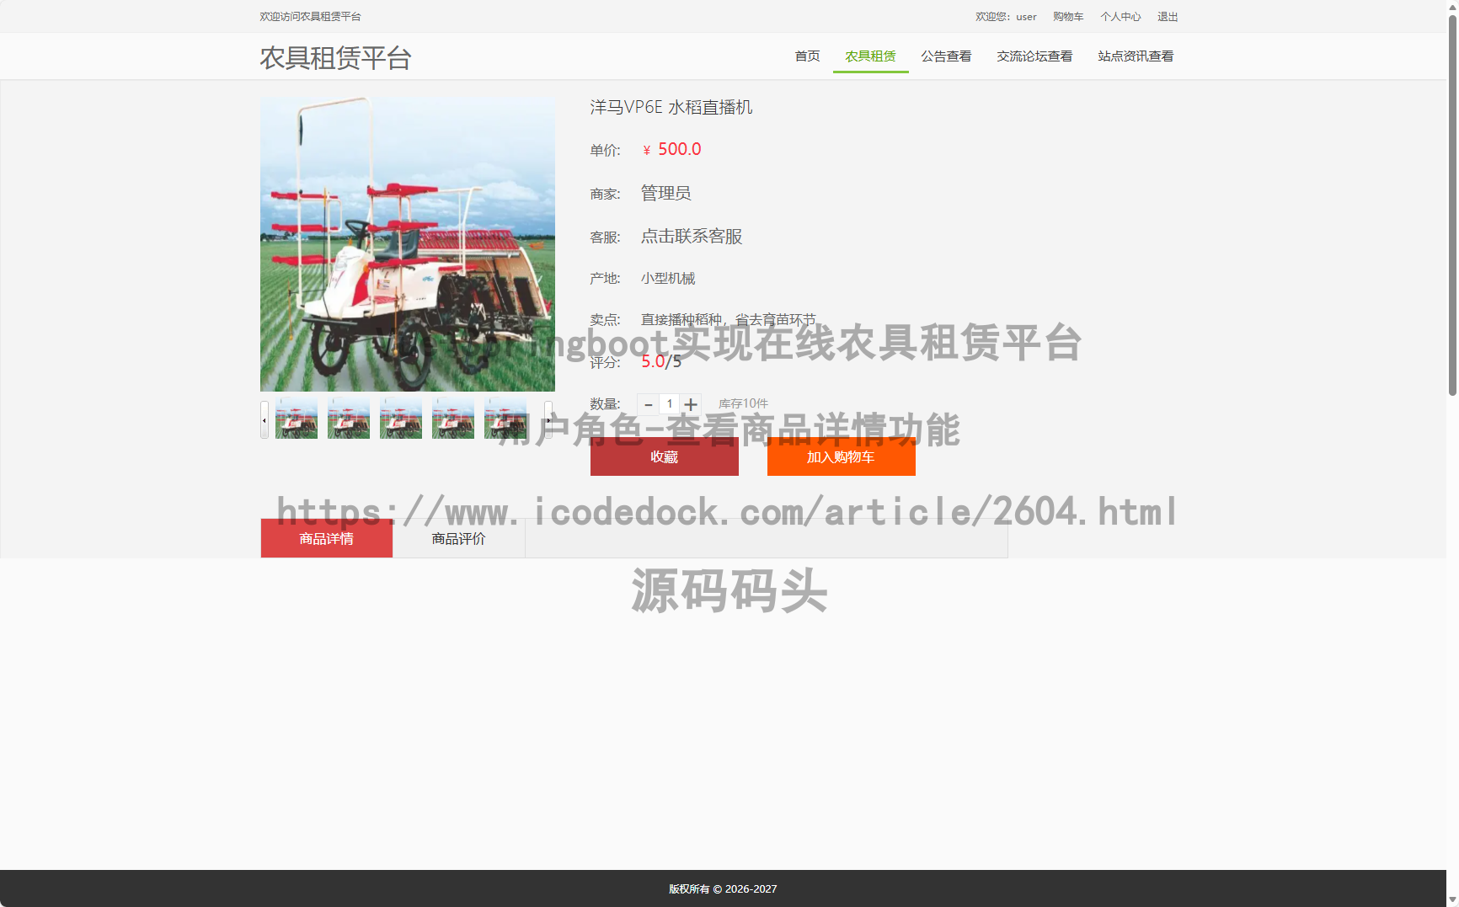Screen dimensions: 1459x907
Task: Open the 交流论坛查看 forum page
Action: [1034, 56]
